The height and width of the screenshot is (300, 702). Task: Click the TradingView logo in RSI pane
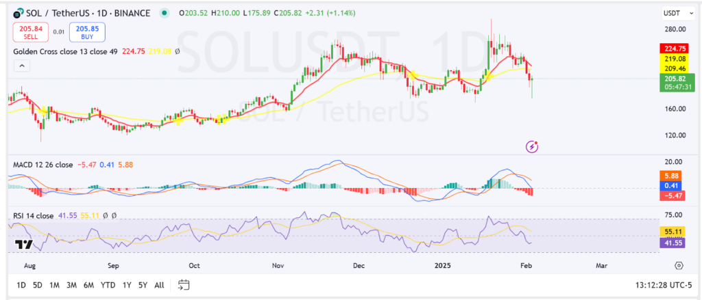[23, 244]
